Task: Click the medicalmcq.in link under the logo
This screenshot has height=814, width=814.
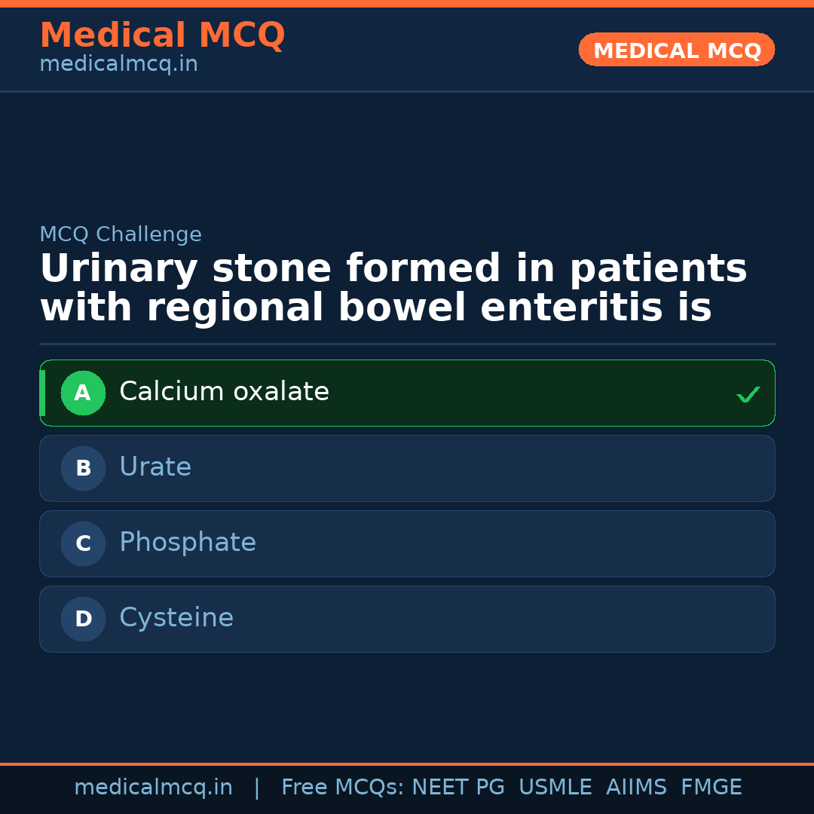Action: point(118,63)
